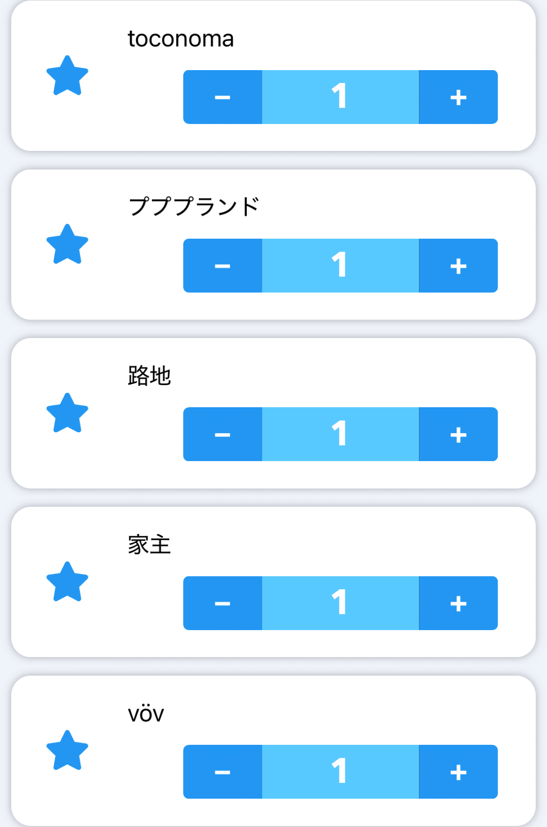Viewport: 547px width, 827px height.
Task: Toggle the favorite star for 路地
Action: click(x=67, y=413)
